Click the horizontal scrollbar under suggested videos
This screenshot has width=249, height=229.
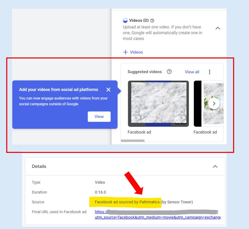tap(133, 141)
